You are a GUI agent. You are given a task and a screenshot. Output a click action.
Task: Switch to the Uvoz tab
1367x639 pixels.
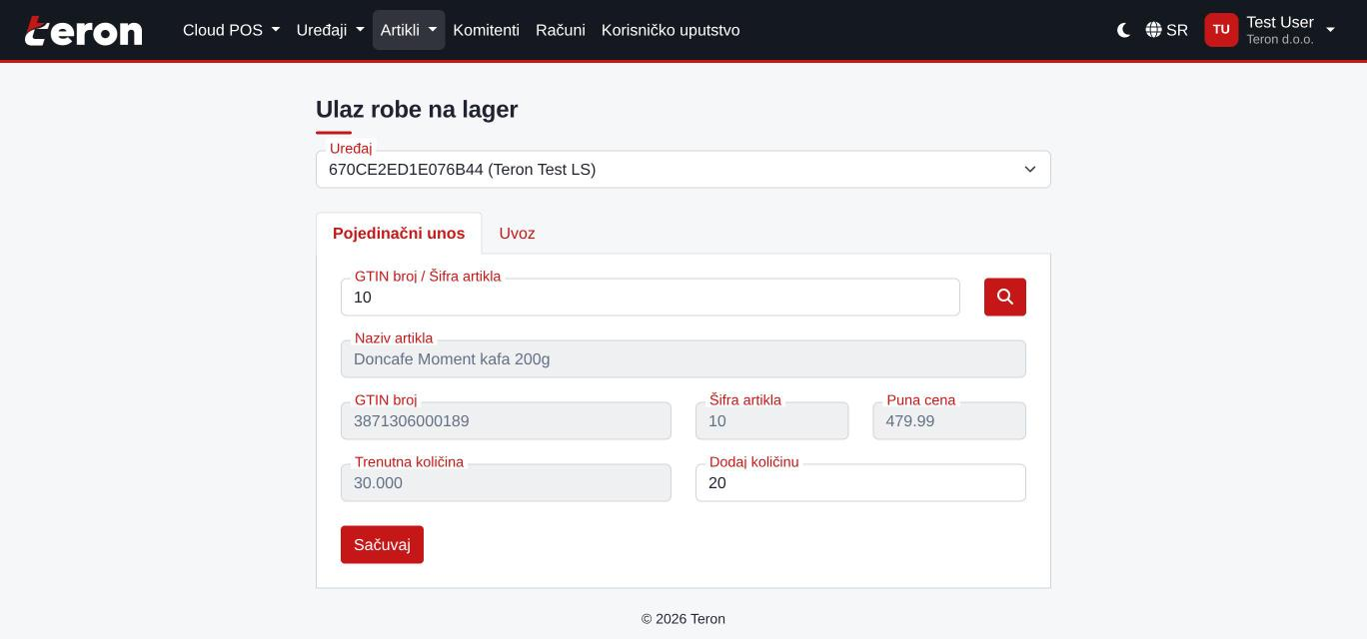517,234
